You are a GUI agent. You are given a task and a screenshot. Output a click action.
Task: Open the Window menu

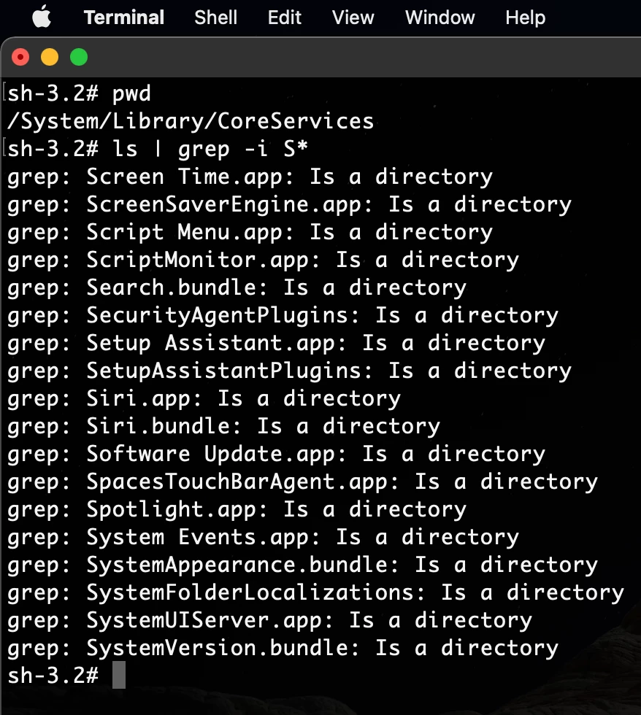coord(440,18)
